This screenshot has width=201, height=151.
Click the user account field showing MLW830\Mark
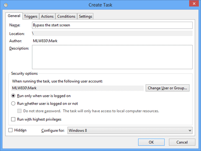pyautogui.click(x=77, y=88)
